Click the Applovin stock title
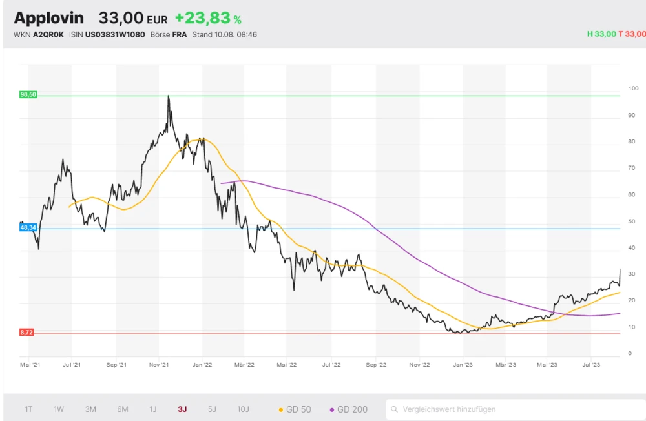Viewport: 646px width, 421px height. [49, 18]
